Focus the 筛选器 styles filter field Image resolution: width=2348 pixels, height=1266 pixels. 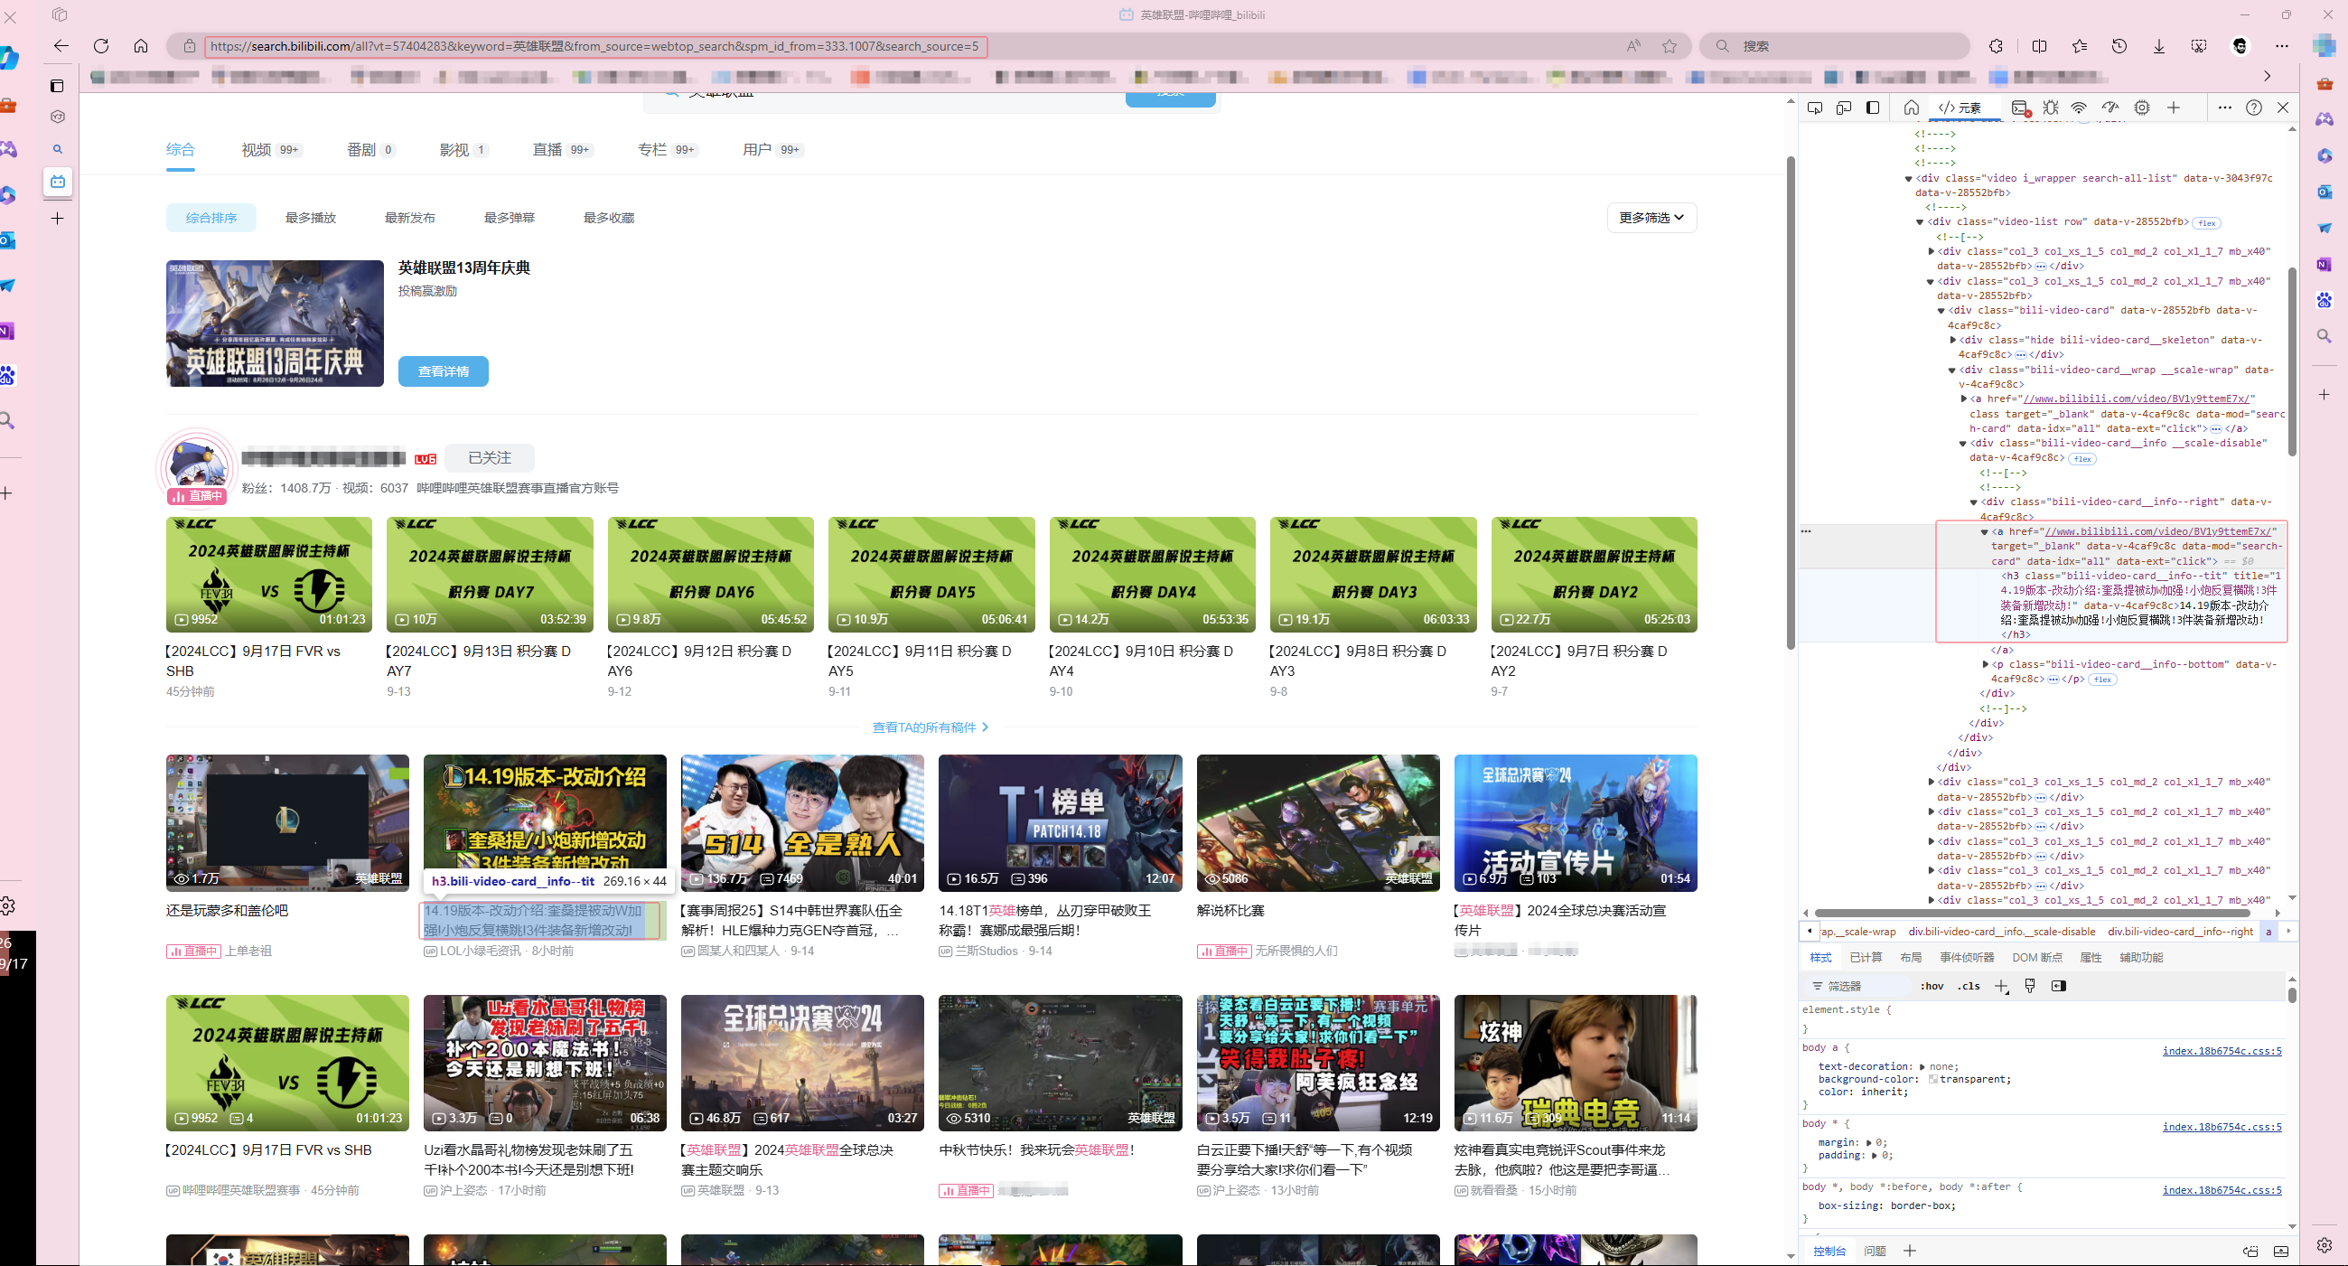1857,986
